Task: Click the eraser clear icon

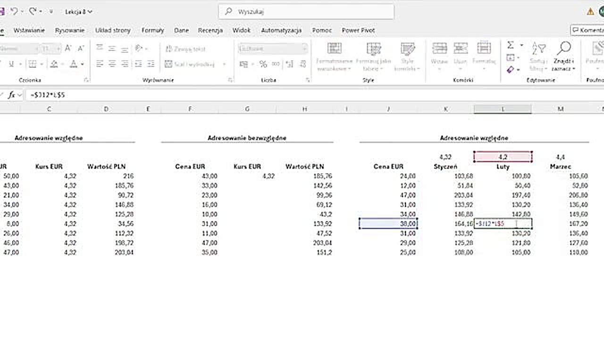Action: point(511,70)
